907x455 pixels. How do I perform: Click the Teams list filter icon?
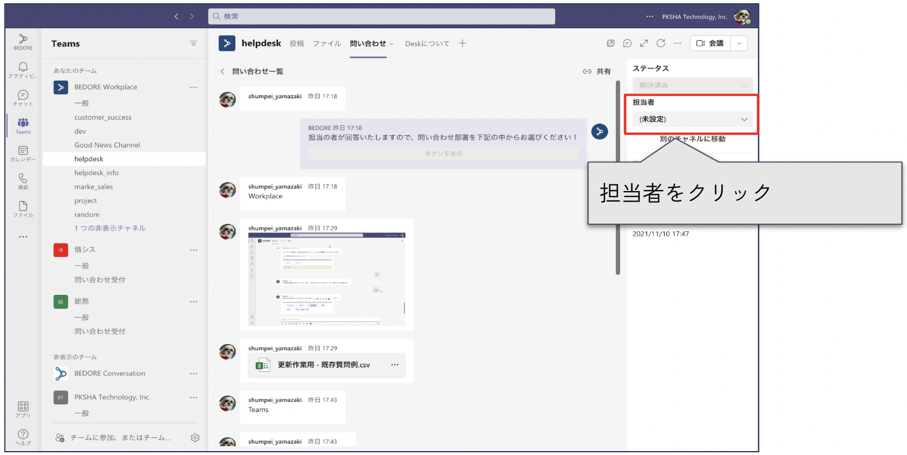193,43
